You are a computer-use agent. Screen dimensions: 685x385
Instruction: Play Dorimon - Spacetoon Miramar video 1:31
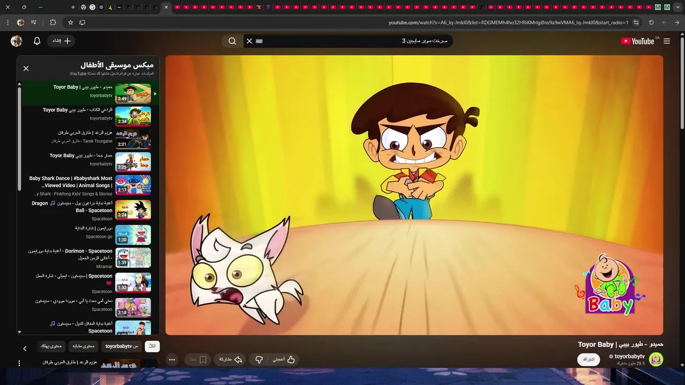(x=133, y=258)
